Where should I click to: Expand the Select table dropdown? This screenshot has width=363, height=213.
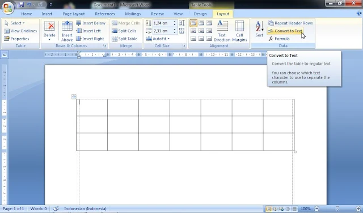(14, 23)
